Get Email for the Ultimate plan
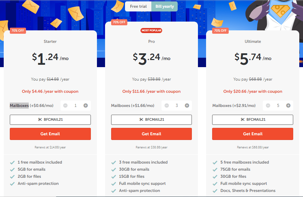Image resolution: width=303 pixels, height=197 pixels. [x=253, y=134]
